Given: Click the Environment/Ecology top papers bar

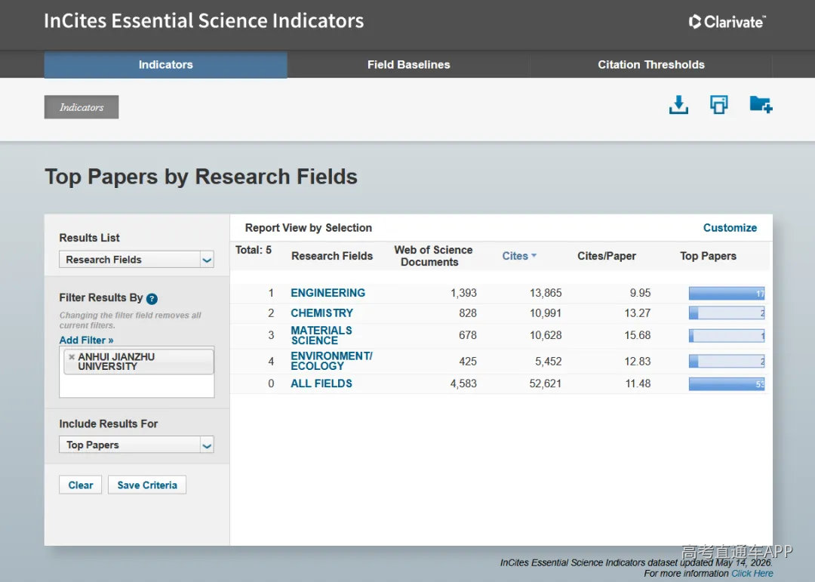Looking at the screenshot, I should 727,361.
